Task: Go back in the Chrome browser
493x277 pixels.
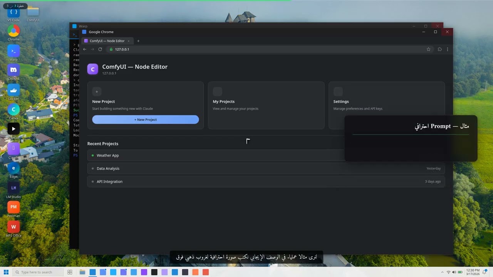Action: (x=85, y=49)
